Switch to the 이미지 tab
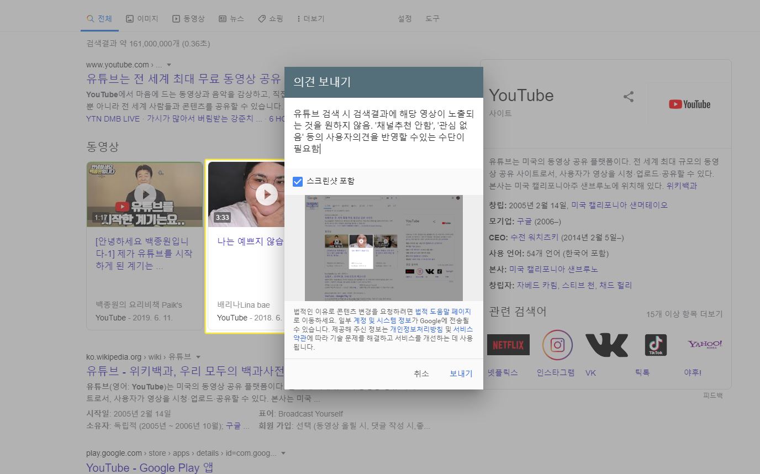This screenshot has height=474, width=760. 142,18
